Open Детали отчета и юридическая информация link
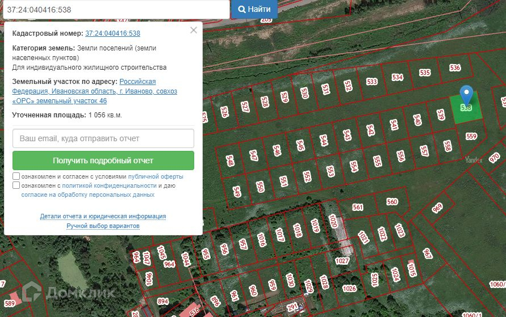The height and width of the screenshot is (317, 506). (x=103, y=216)
